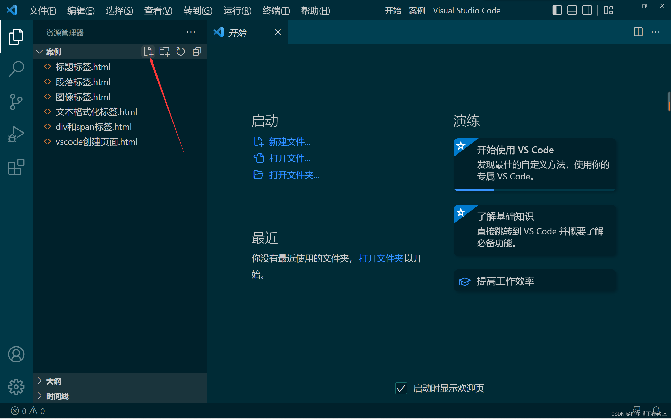Click the VS Code logo in title bar

pyautogui.click(x=12, y=10)
